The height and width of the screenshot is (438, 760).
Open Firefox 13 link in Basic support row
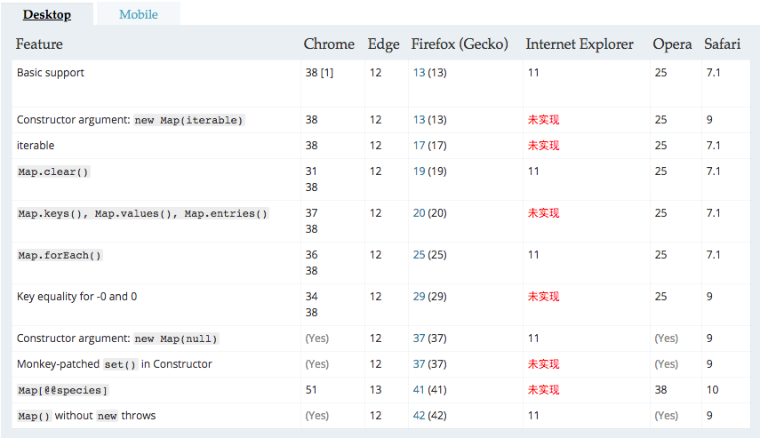point(419,73)
